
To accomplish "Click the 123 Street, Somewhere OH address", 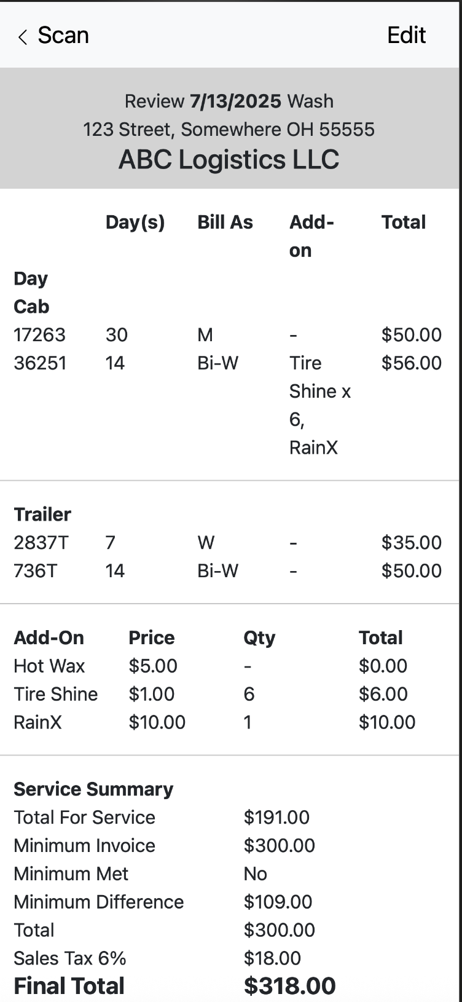I will (x=229, y=130).
